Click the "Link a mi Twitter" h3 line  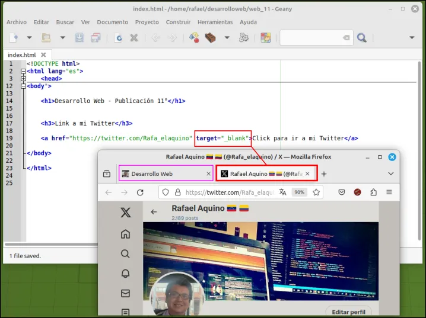coord(87,123)
